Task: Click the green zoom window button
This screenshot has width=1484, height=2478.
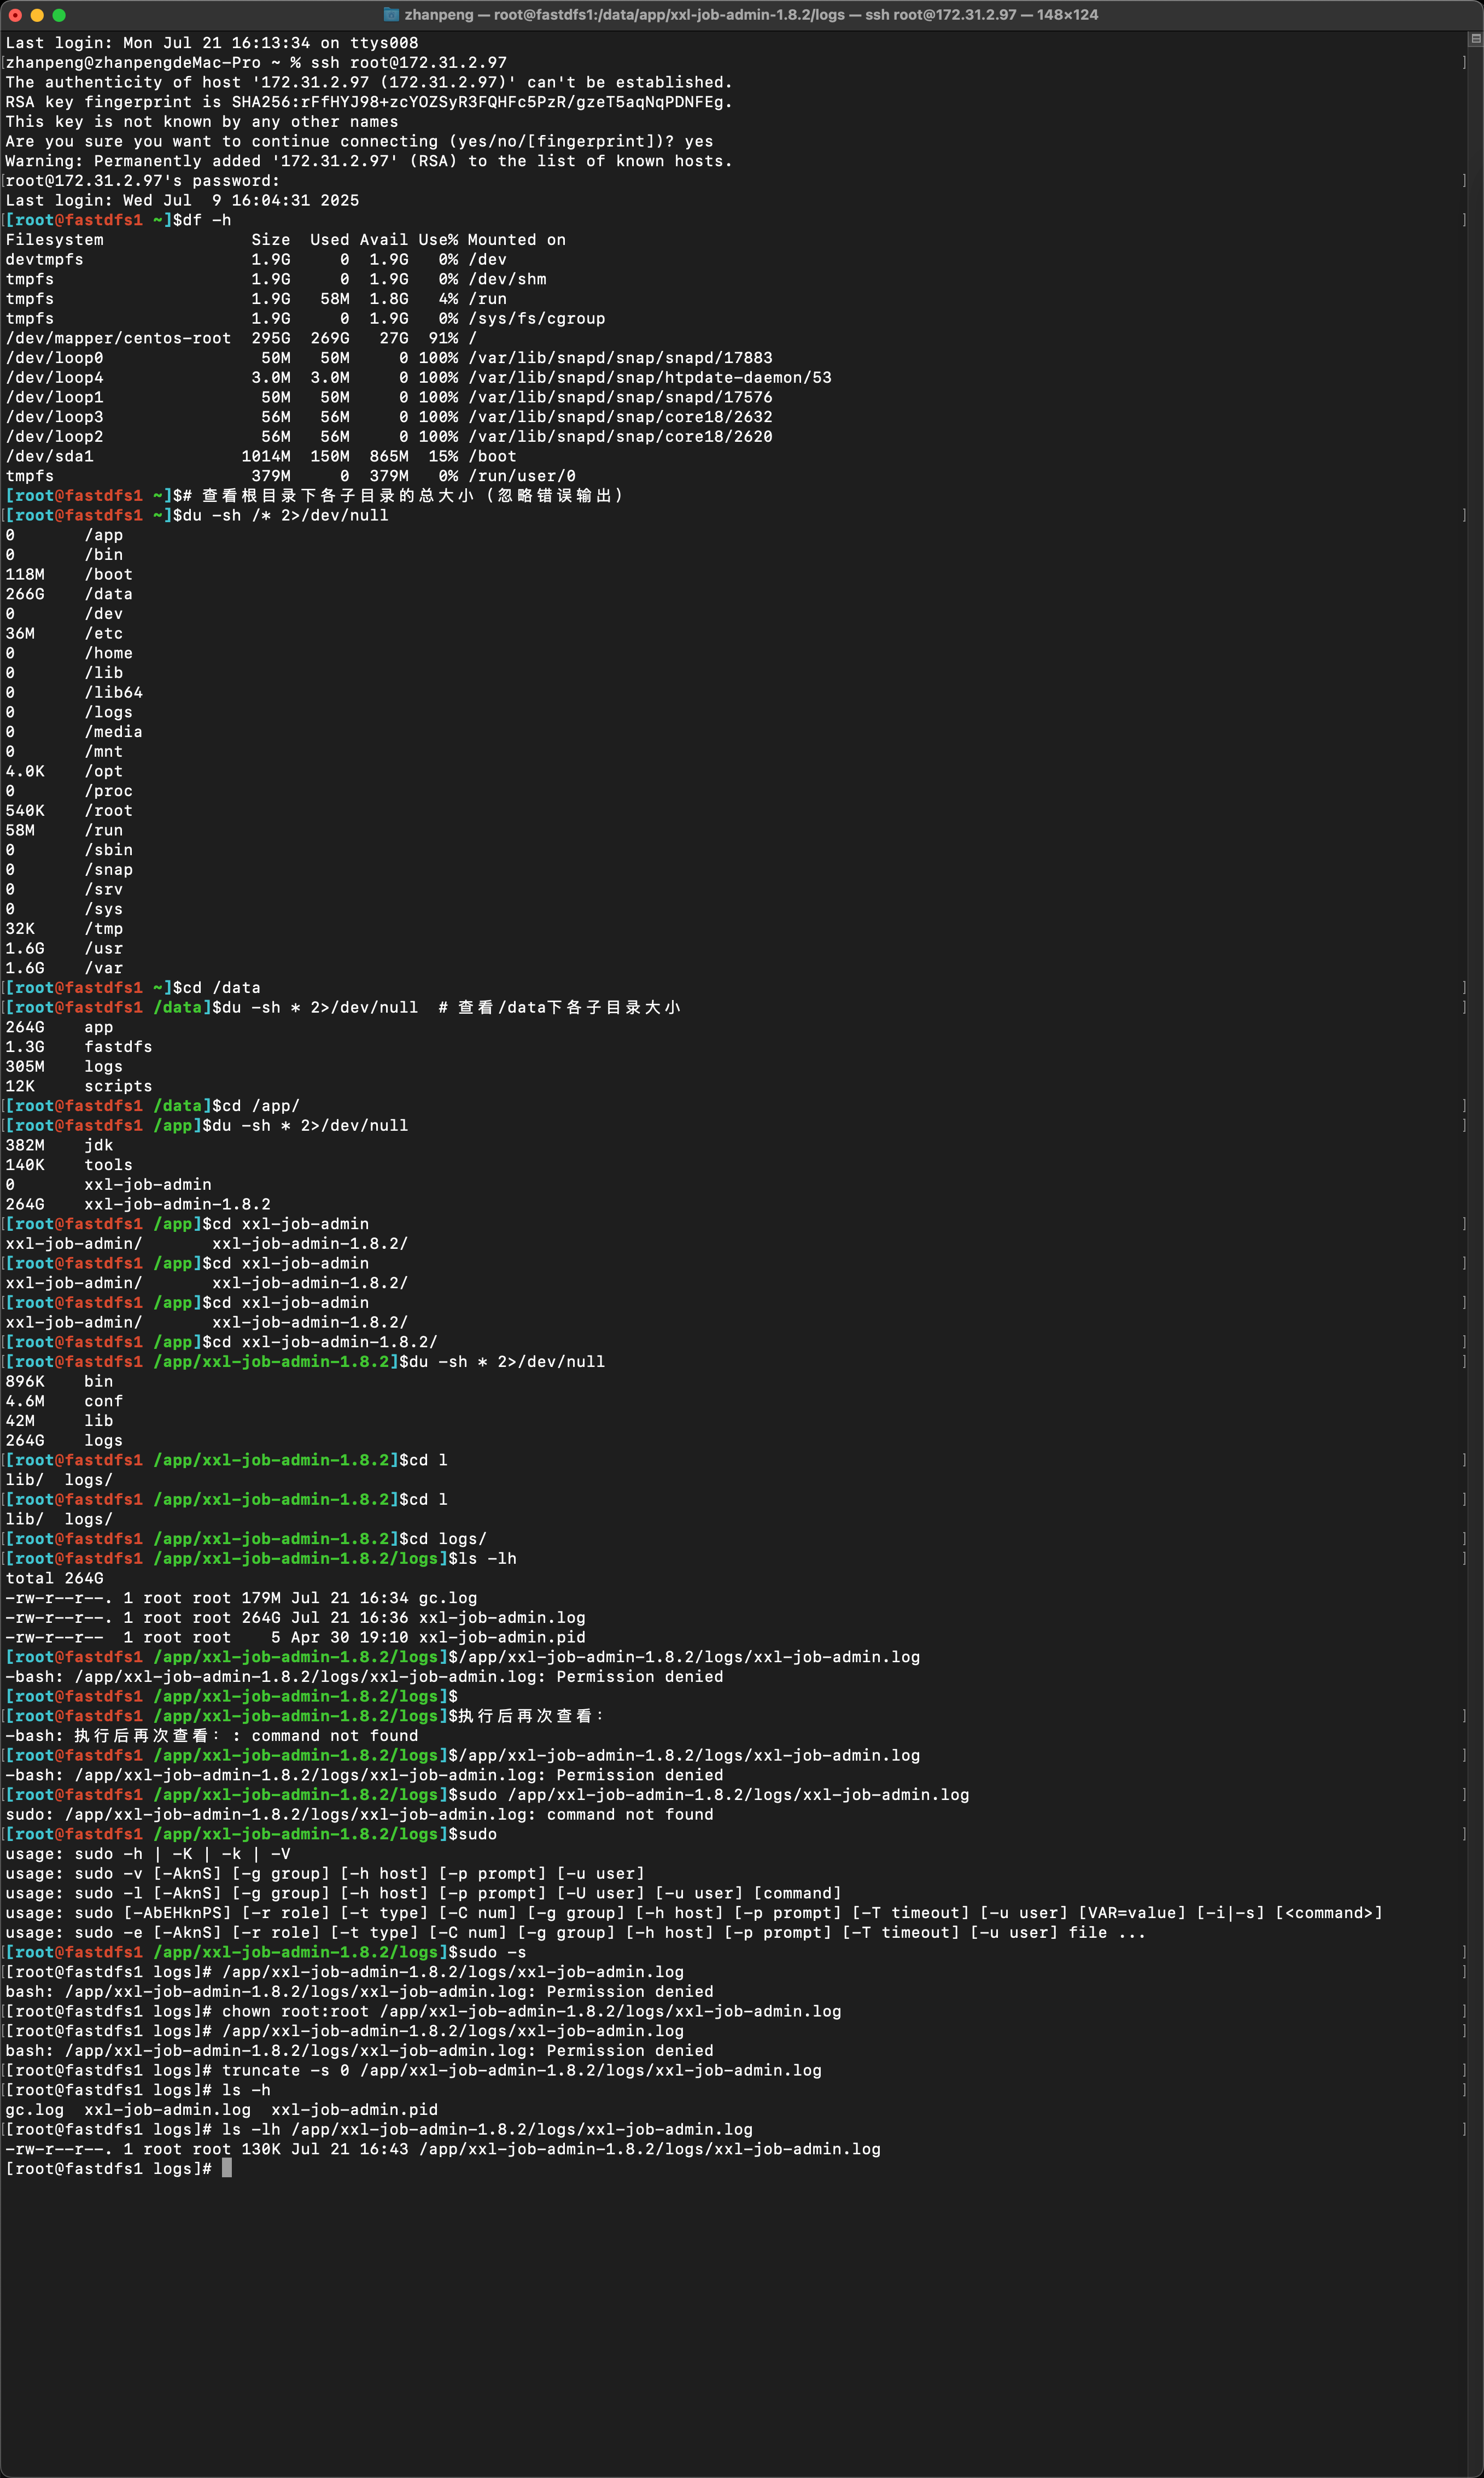Action: pos(59,15)
